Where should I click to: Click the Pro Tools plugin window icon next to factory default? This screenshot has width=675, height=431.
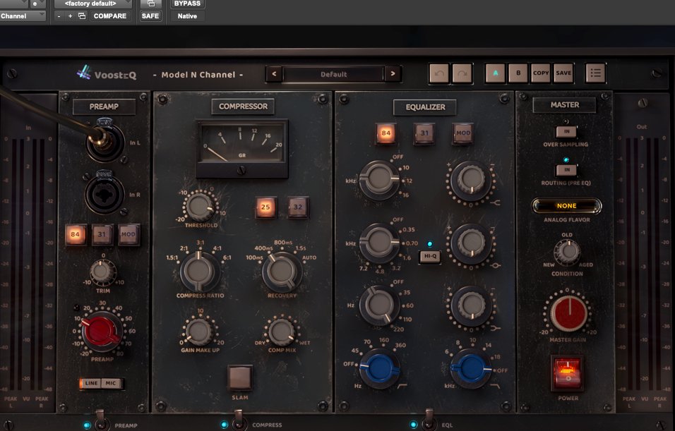[151, 4]
